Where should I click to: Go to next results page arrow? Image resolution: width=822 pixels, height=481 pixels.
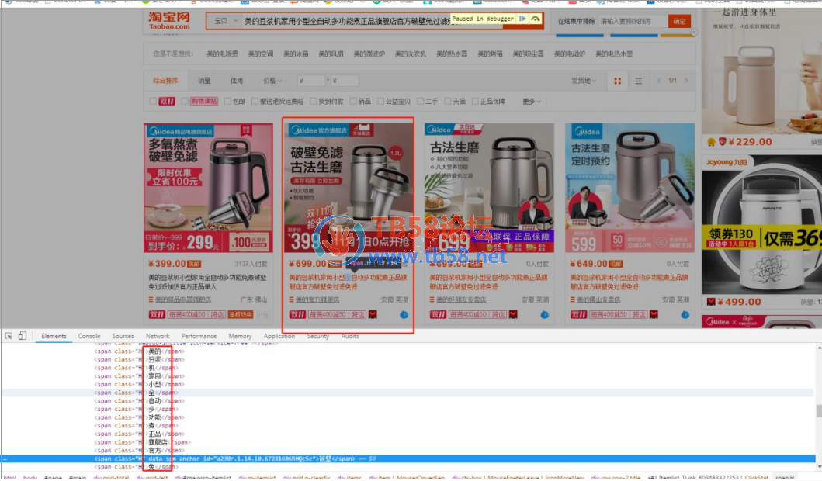(x=685, y=80)
